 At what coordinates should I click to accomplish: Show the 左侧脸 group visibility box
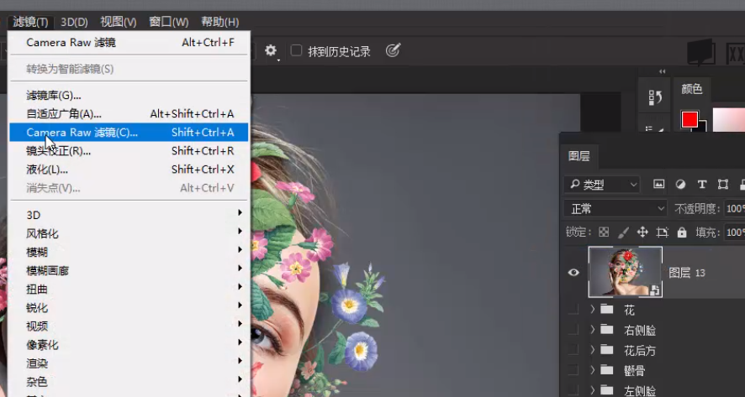pyautogui.click(x=573, y=390)
